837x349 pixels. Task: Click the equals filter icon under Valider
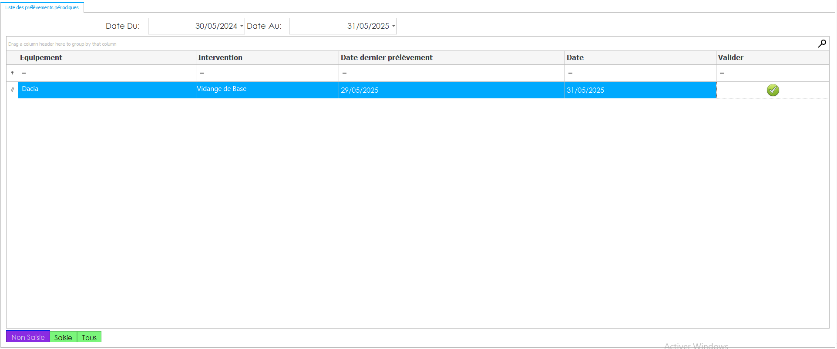pyautogui.click(x=722, y=73)
